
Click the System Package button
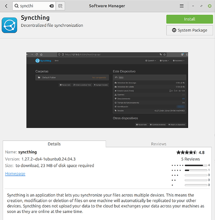tap(189, 30)
